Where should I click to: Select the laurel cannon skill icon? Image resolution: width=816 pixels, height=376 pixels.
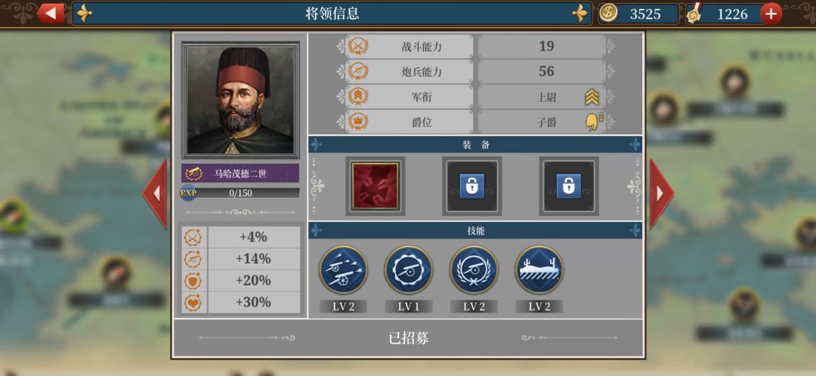point(474,270)
